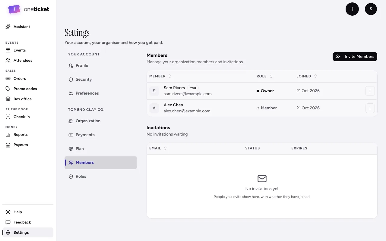Viewport: 386px width, 241px height.
Task: Select the Members settings item
Action: click(x=101, y=163)
